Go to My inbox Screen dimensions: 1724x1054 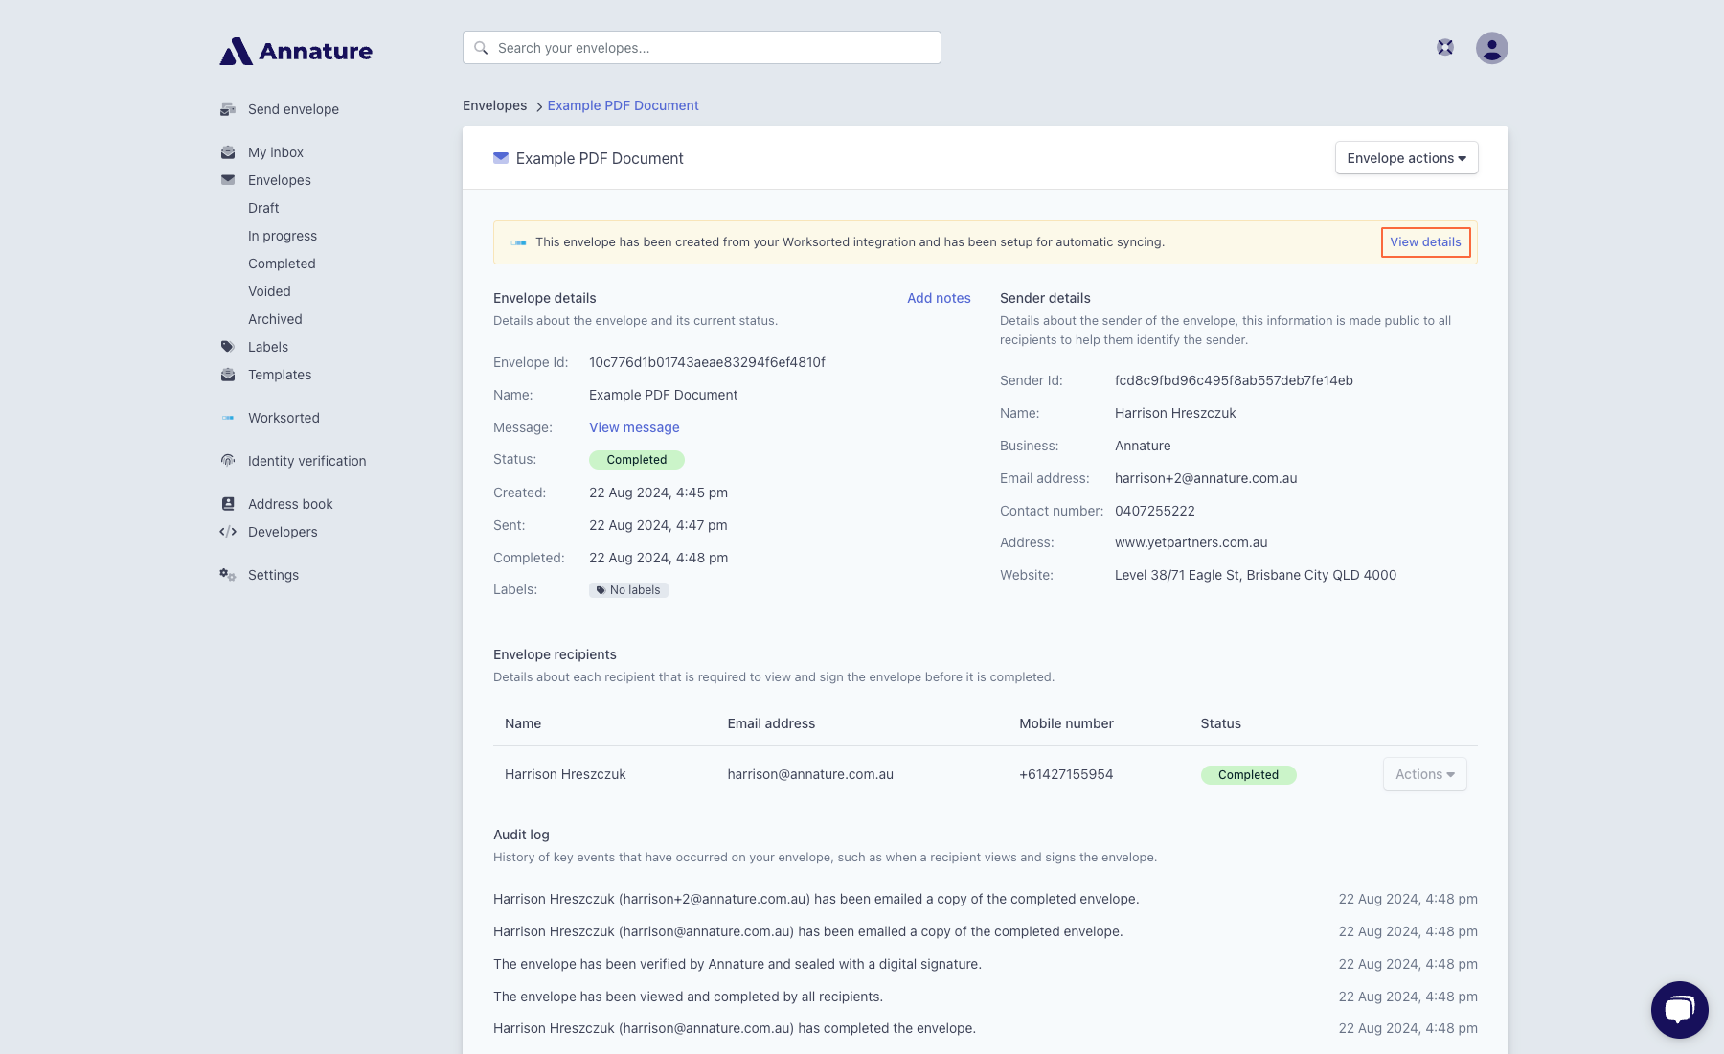pyautogui.click(x=276, y=152)
